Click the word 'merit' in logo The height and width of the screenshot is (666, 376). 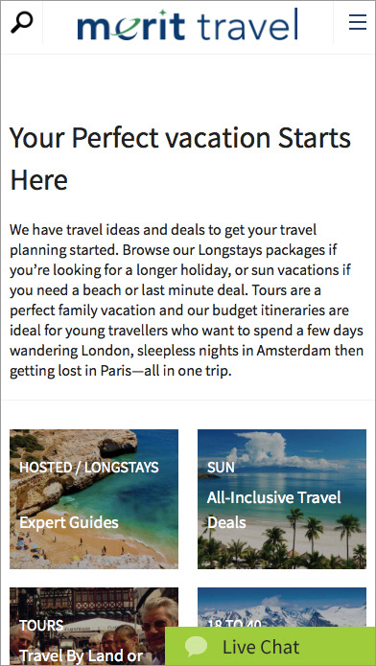131,26
